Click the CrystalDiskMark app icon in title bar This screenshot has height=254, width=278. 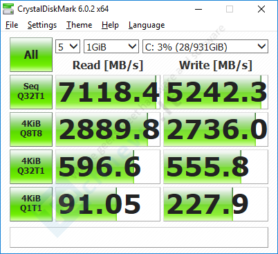[8, 9]
